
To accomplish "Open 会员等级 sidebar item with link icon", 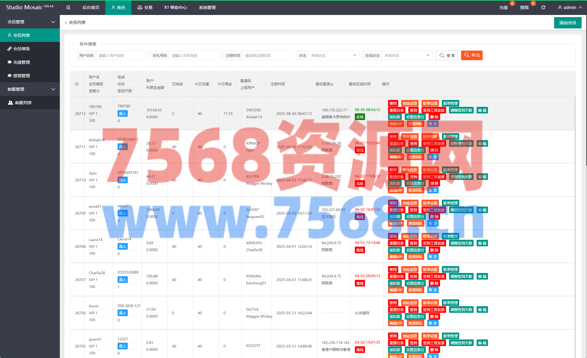I will tap(22, 49).
